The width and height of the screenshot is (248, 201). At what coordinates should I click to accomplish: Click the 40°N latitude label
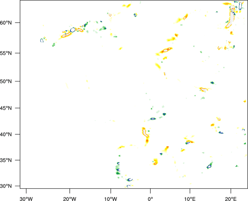tap(6, 135)
